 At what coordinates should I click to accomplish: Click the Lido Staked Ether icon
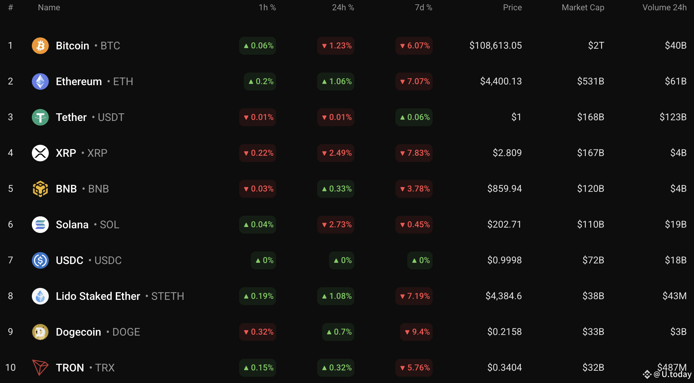(x=40, y=296)
